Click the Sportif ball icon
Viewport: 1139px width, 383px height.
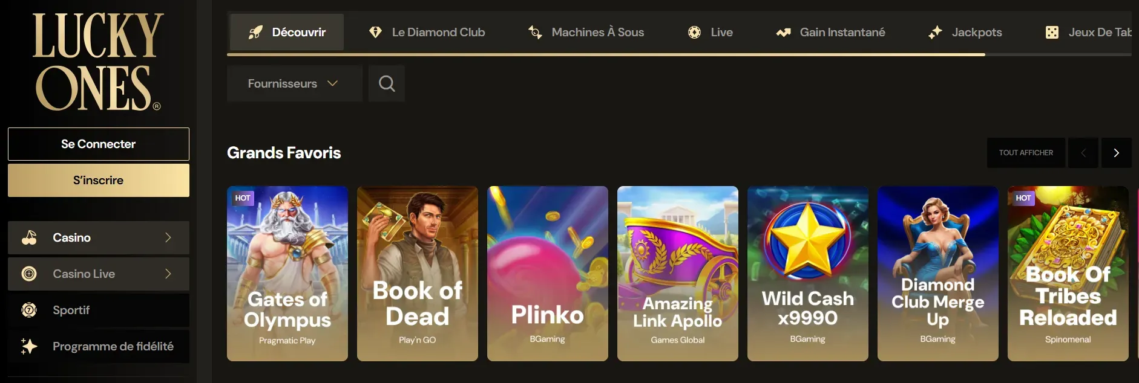coord(29,310)
